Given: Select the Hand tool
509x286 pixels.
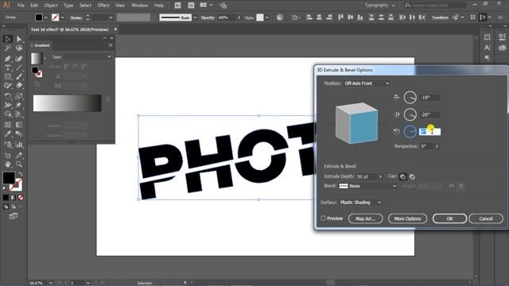Looking at the screenshot, I should (8, 164).
